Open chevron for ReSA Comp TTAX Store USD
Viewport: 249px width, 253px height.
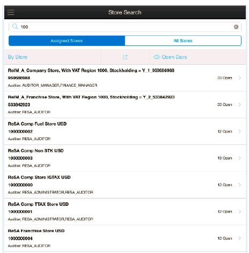[240, 211]
